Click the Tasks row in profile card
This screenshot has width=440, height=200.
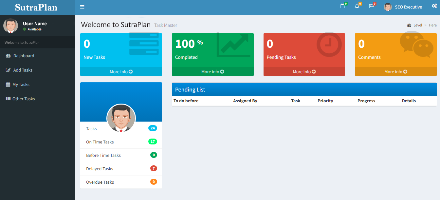click(121, 128)
